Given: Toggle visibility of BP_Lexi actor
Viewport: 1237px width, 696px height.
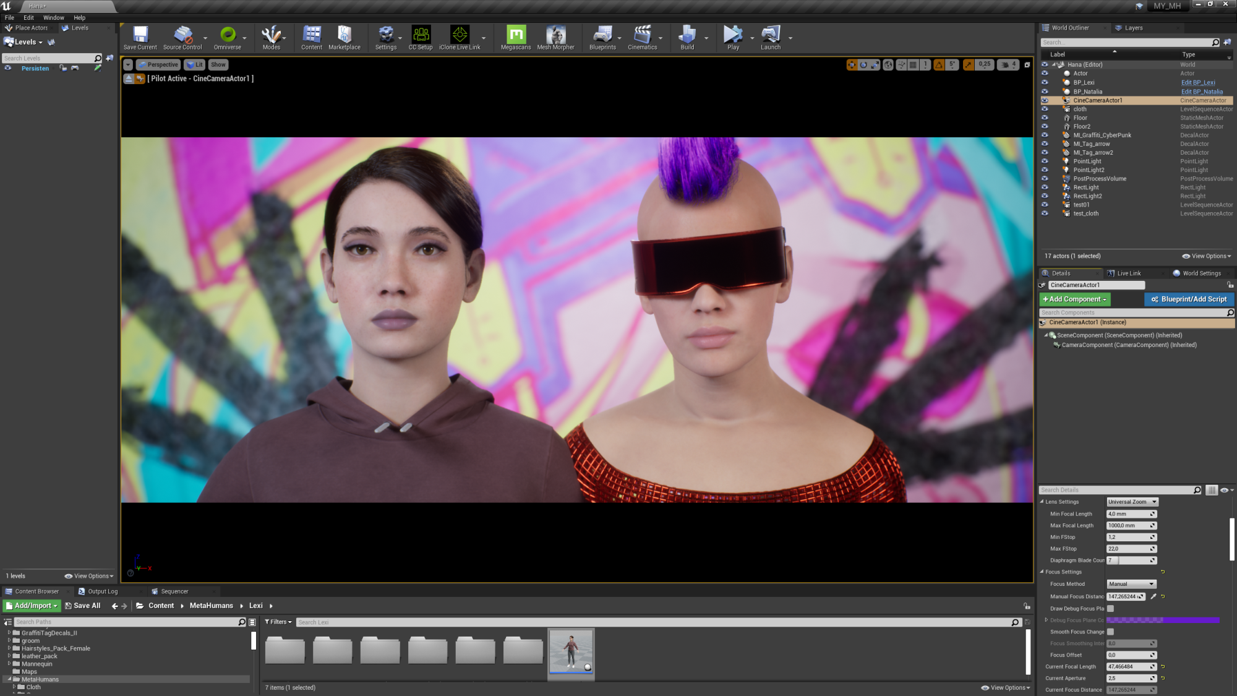Looking at the screenshot, I should coord(1045,82).
